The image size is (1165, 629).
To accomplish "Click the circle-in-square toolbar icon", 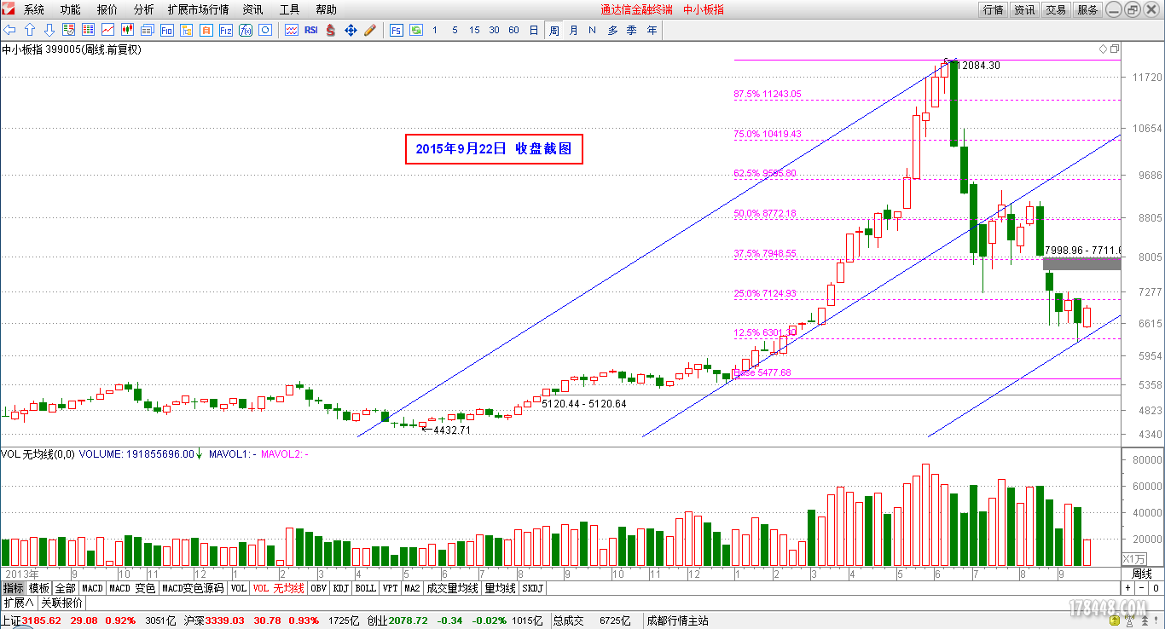I will pos(265,30).
